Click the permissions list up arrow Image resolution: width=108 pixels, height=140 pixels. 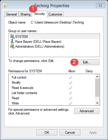pyautogui.click(x=97, y=77)
